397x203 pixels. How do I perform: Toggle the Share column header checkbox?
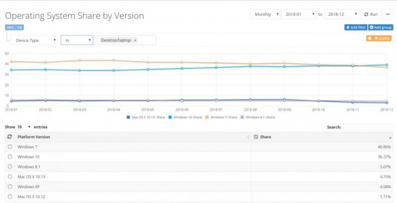(x=256, y=137)
